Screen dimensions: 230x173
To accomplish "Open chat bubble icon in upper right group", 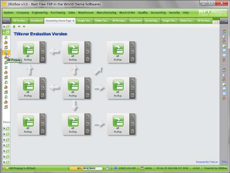I will coord(224,50).
